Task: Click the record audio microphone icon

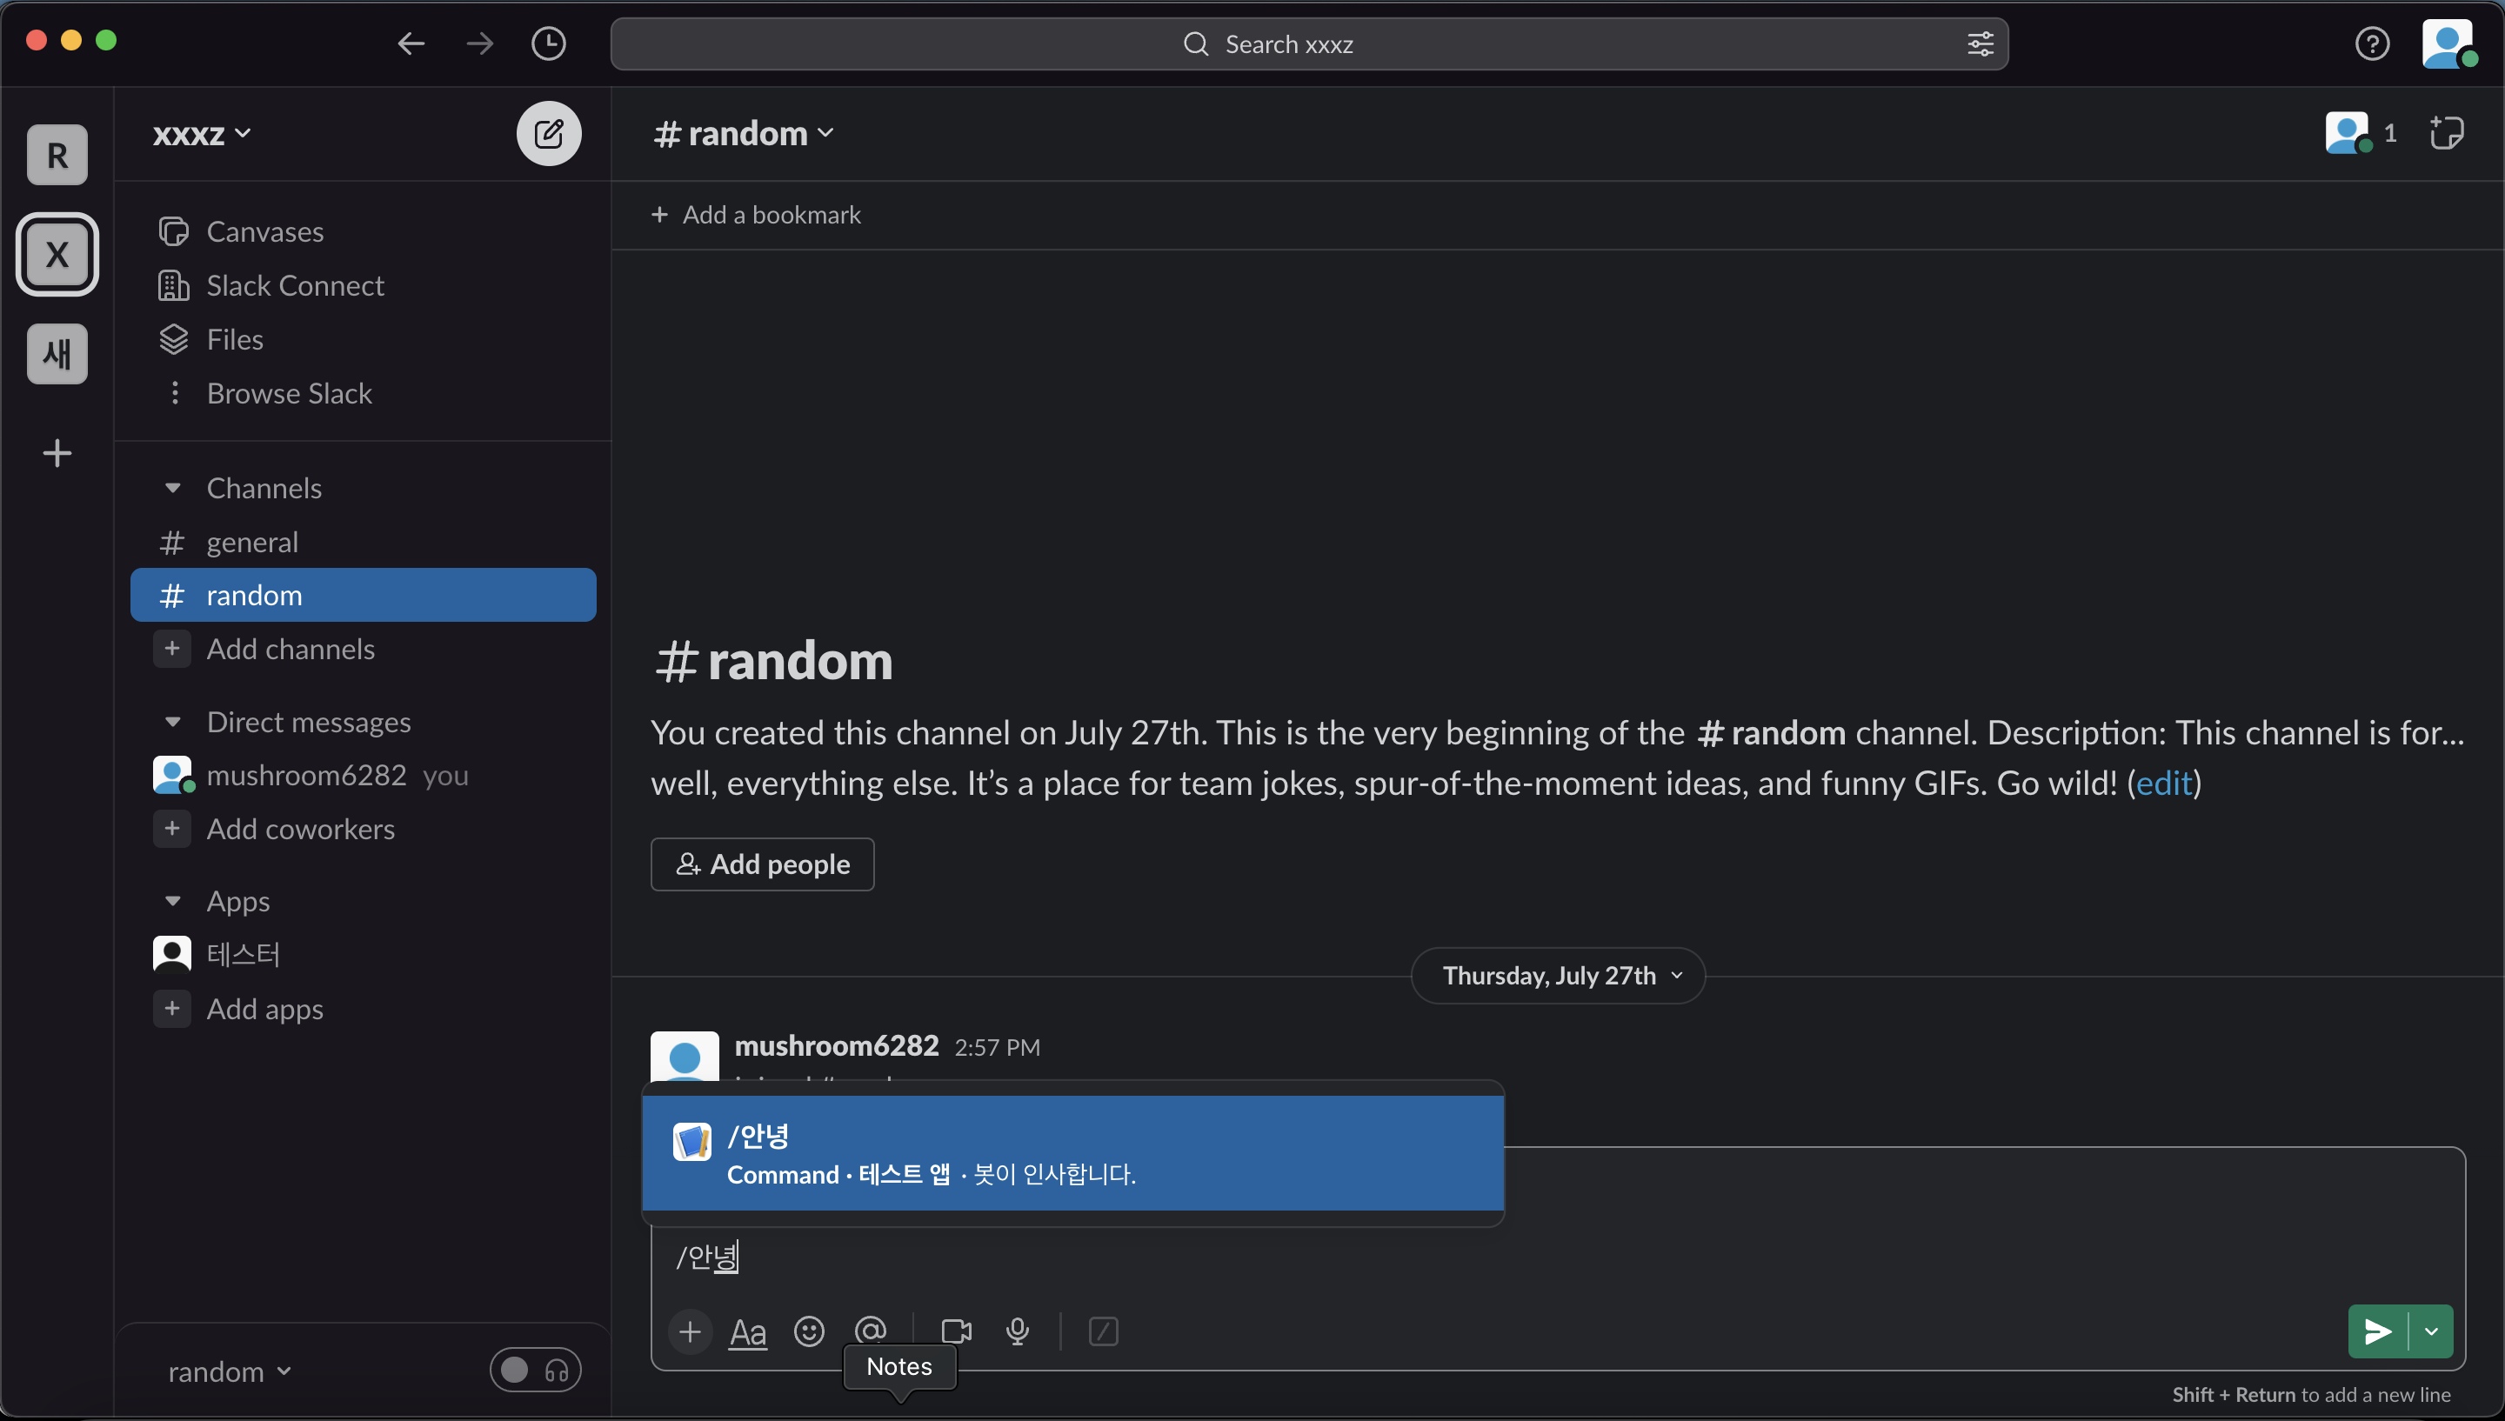Action: 1017,1331
